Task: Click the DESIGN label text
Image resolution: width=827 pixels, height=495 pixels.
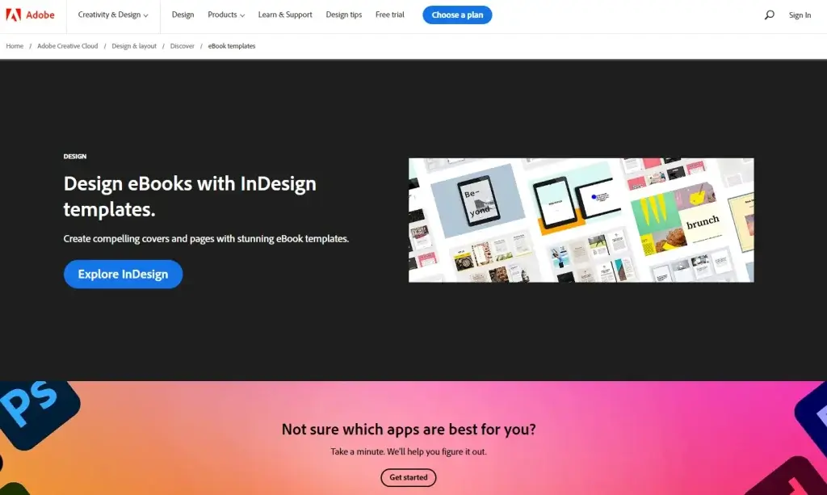Action: point(75,157)
